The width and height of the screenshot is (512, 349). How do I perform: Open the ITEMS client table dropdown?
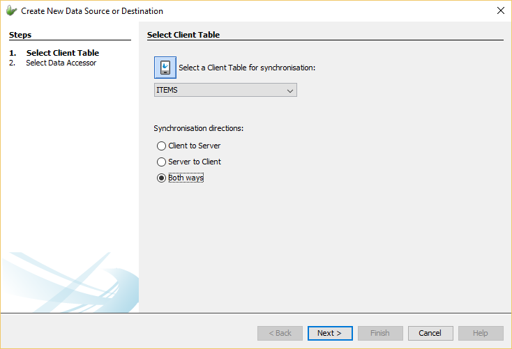(225, 90)
